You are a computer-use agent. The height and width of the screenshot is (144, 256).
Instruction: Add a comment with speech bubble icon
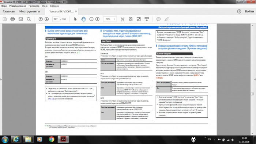pyautogui.click(x=158, y=19)
